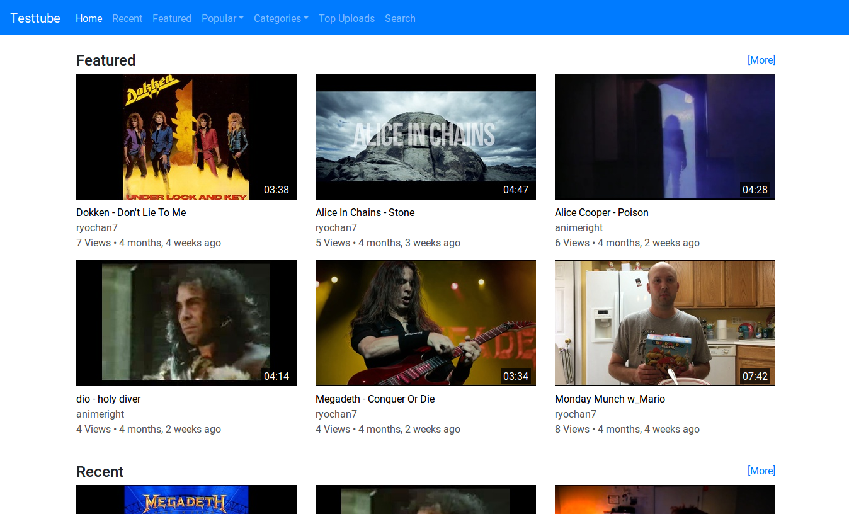Open uploader ryochan7 under Dokken video
The height and width of the screenshot is (514, 849).
click(97, 227)
